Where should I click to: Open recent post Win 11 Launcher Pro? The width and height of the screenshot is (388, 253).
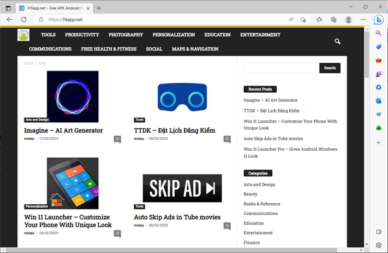[x=290, y=153]
